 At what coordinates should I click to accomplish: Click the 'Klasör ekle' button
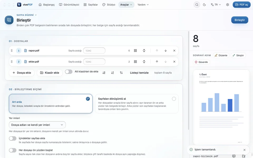click(50, 73)
